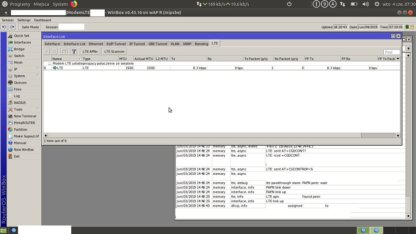Click the comment icon in Interface List toolbar
This screenshot has width=416, height=234.
(x=64, y=51)
